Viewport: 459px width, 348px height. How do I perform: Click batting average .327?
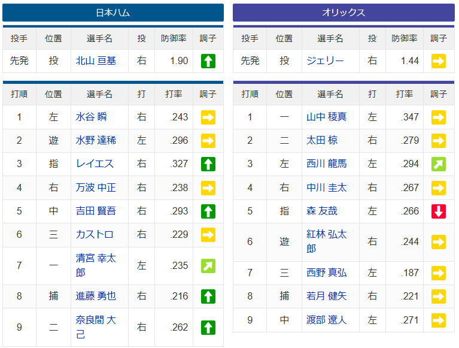179,164
